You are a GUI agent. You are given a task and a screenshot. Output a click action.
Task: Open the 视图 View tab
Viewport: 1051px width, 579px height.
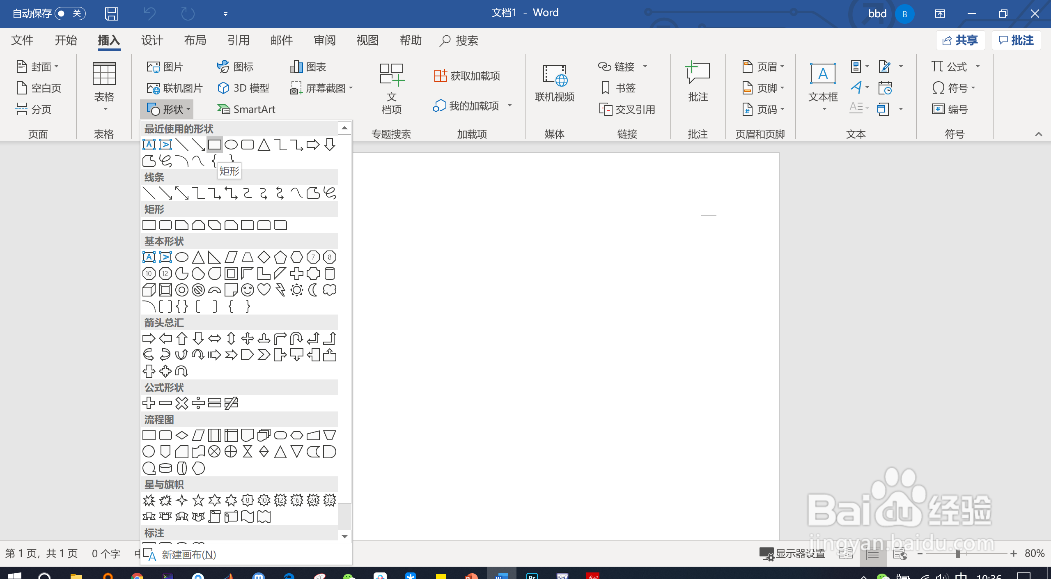(368, 40)
